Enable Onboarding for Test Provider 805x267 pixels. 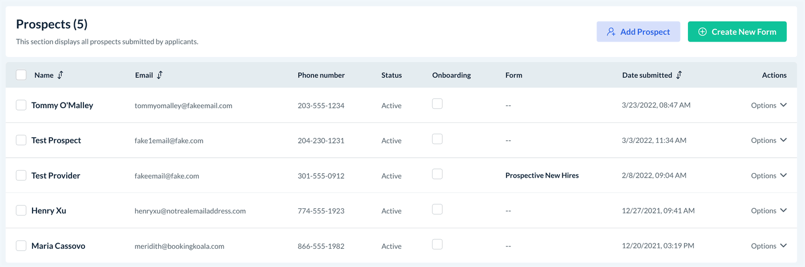tap(437, 174)
